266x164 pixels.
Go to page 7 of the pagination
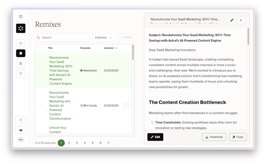[108, 143]
